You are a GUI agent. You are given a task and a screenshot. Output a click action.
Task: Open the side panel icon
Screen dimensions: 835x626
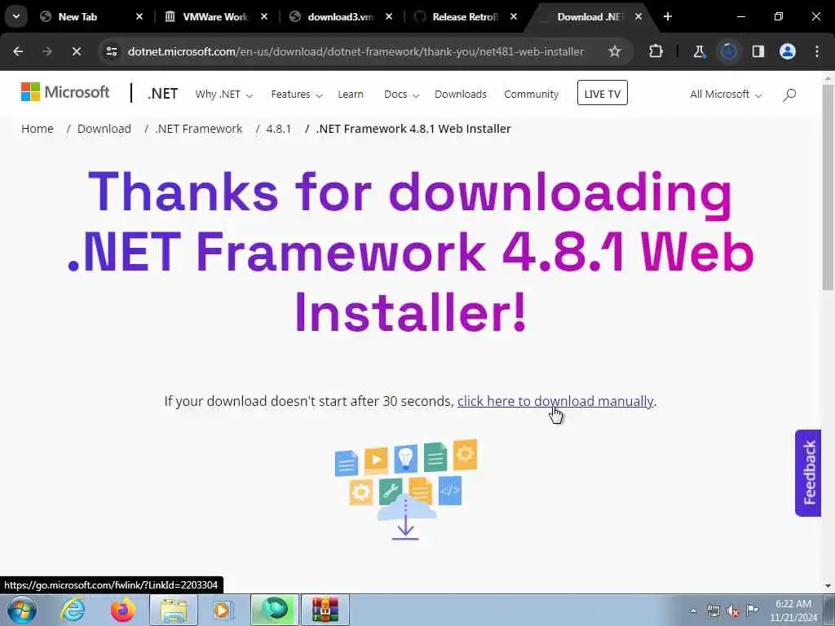click(x=758, y=51)
